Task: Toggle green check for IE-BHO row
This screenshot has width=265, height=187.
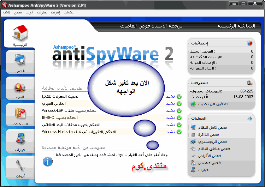Action: [179, 118]
